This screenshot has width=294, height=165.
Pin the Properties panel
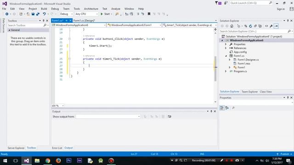pyautogui.click(x=288, y=98)
